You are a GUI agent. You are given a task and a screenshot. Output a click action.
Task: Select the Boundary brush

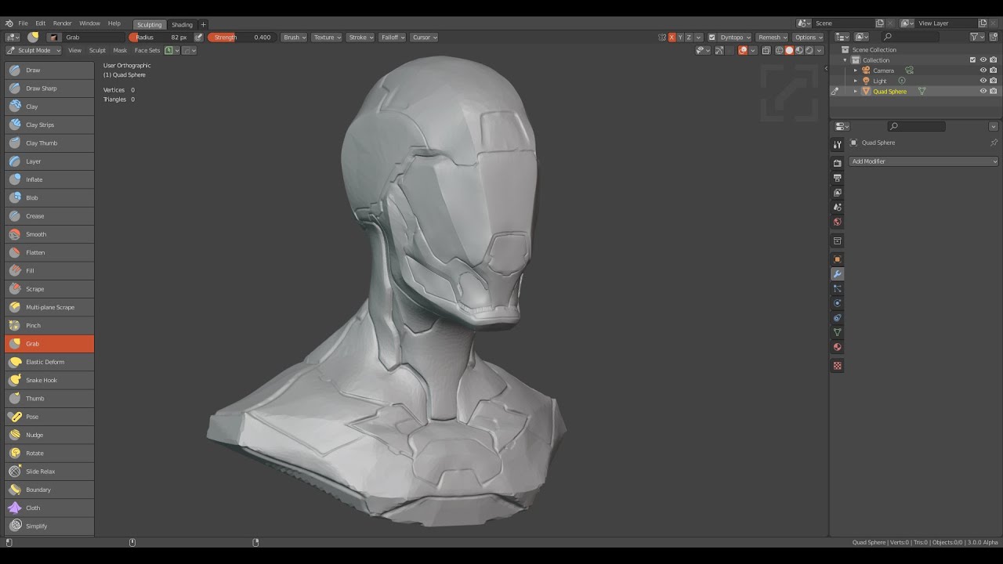coord(49,490)
